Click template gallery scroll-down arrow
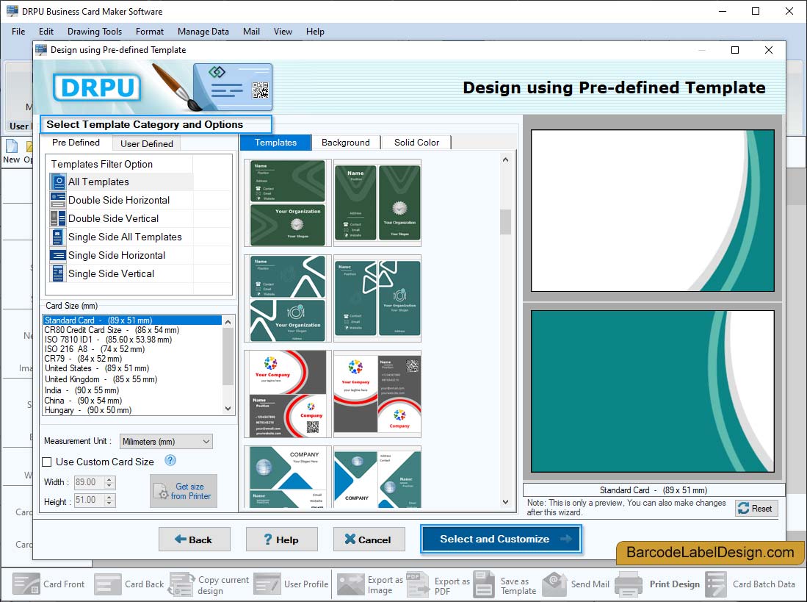Image resolution: width=807 pixels, height=602 pixels. [505, 501]
